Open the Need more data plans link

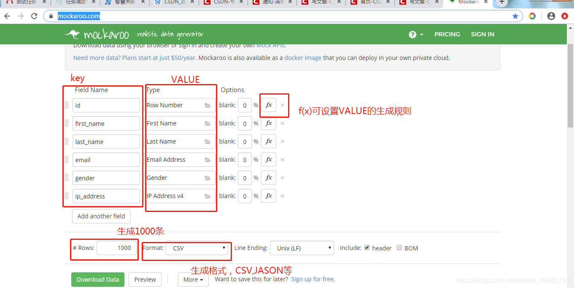coord(135,58)
